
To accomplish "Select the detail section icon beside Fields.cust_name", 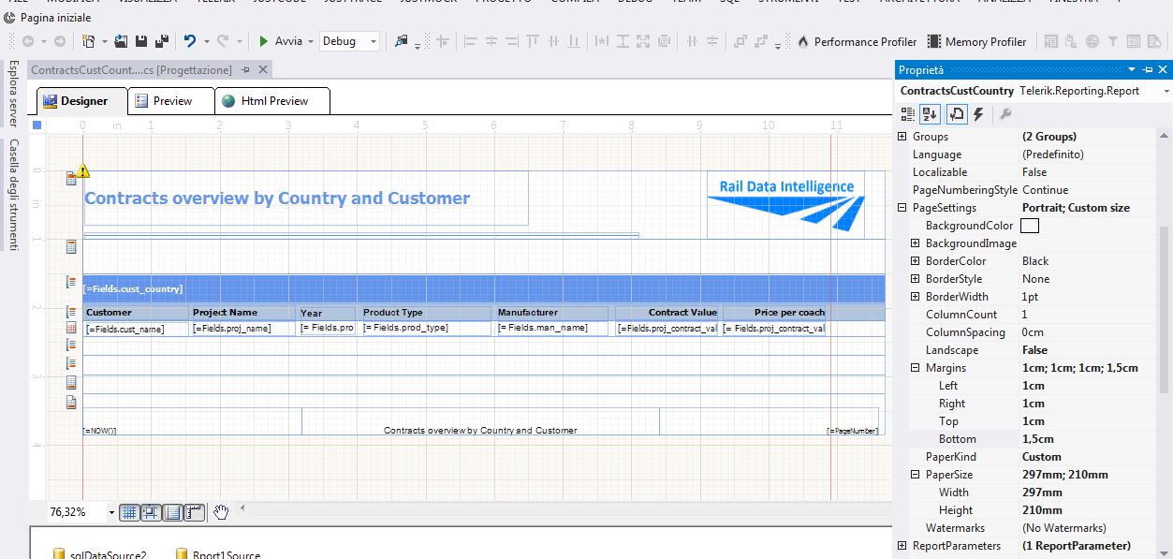I will click(71, 328).
